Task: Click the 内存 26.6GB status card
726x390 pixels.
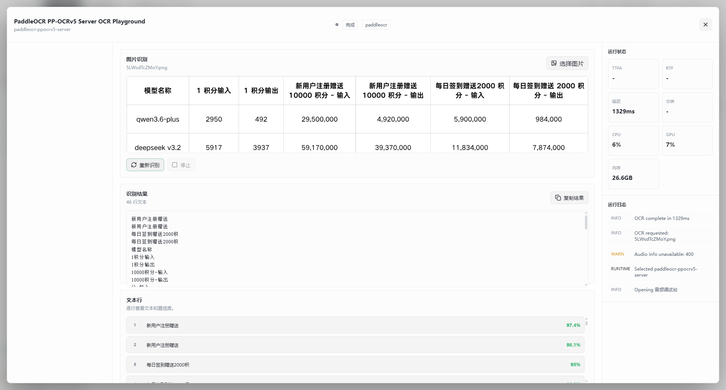Action: click(633, 174)
